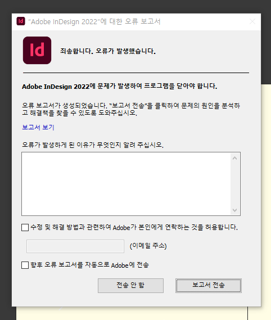The height and width of the screenshot is (320, 271).
Task: Click the 보고서 전송 button
Action: pos(209,286)
